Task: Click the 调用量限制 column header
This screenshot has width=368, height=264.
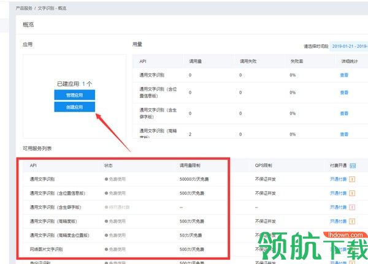Action: pos(190,165)
